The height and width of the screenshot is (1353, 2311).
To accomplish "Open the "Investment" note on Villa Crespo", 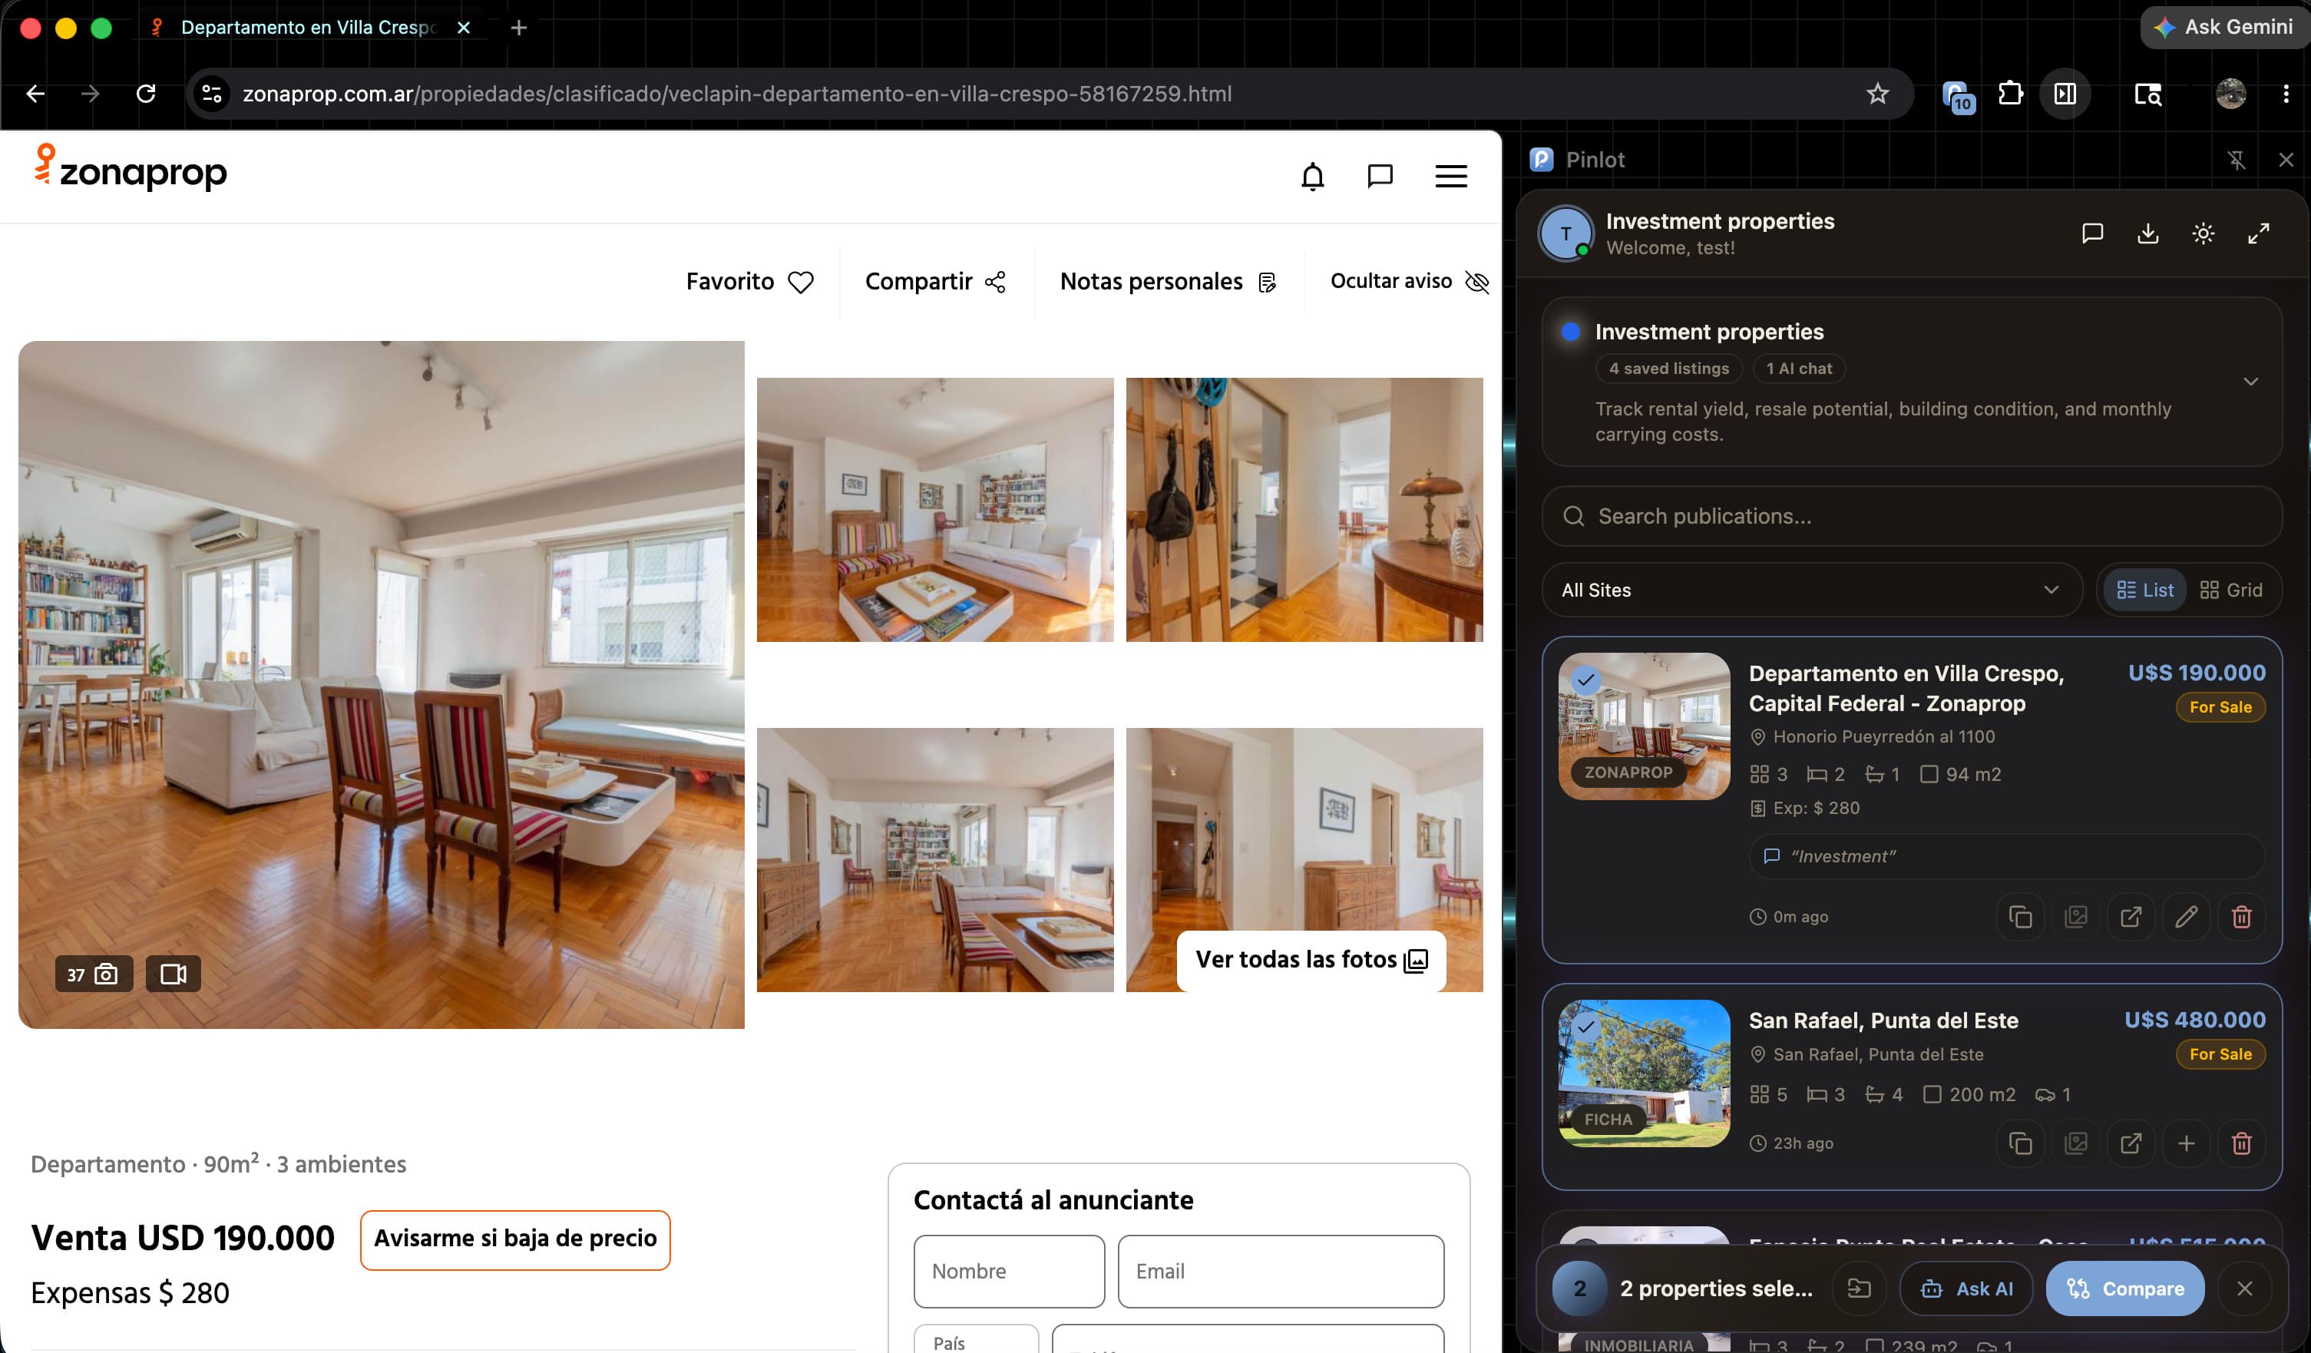I will [x=2006, y=856].
